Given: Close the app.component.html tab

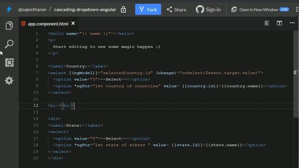Looking at the screenshot, I should [73, 23].
